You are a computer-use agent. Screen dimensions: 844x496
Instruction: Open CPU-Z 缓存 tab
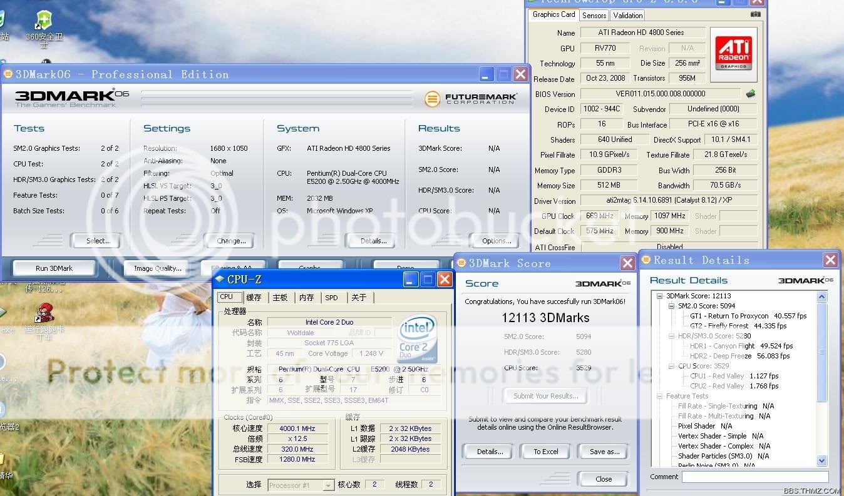pos(254,298)
